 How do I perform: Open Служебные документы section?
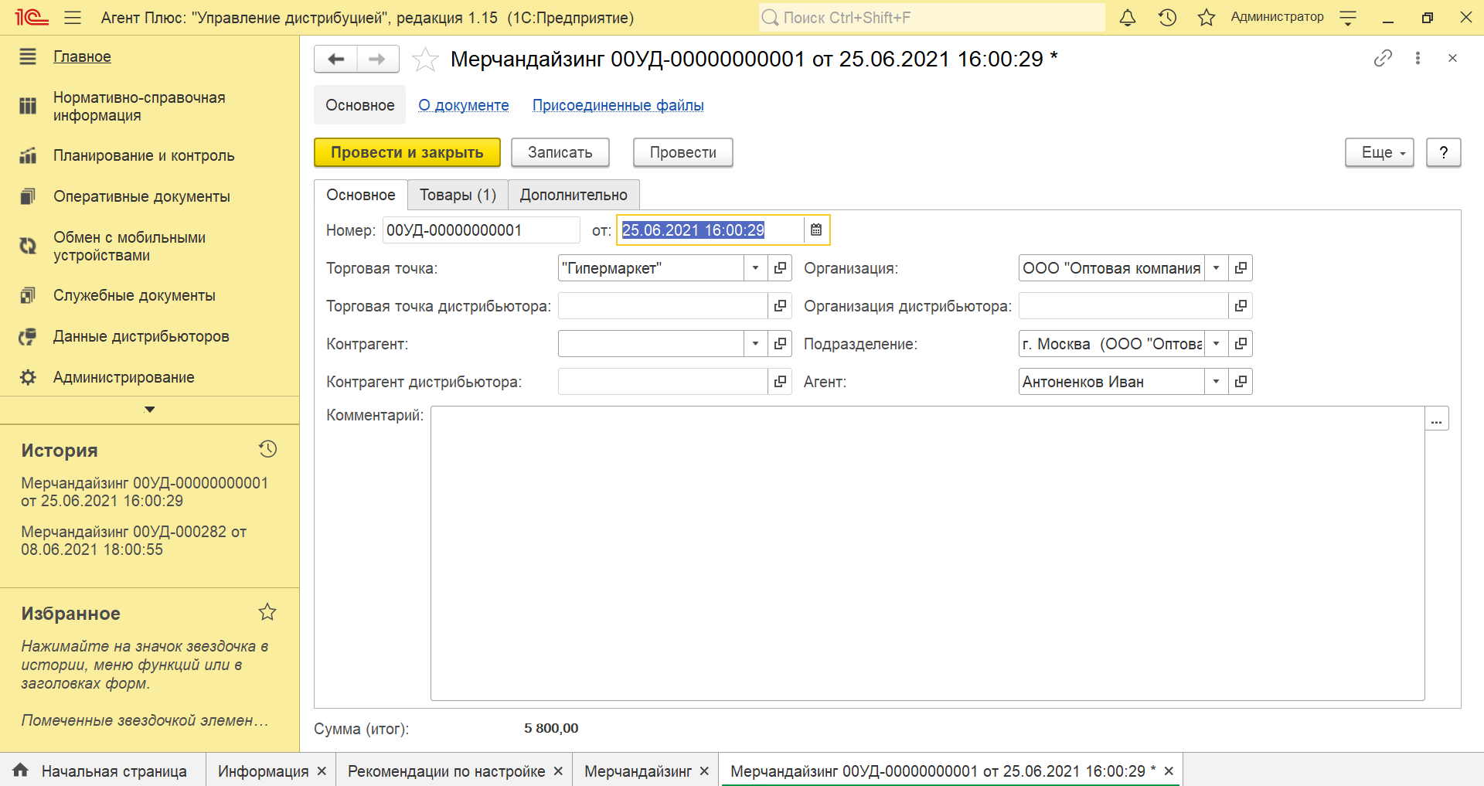pyautogui.click(x=134, y=295)
